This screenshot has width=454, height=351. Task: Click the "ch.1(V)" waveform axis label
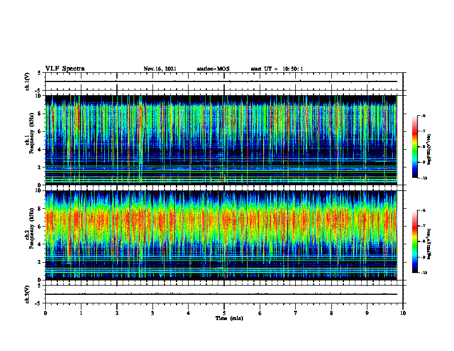pos(28,81)
